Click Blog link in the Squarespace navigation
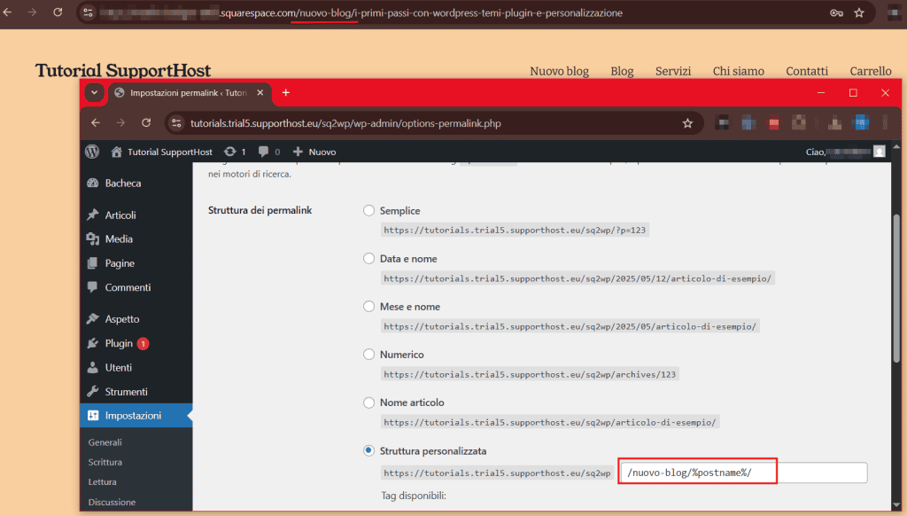This screenshot has height=516, width=907. click(x=622, y=71)
